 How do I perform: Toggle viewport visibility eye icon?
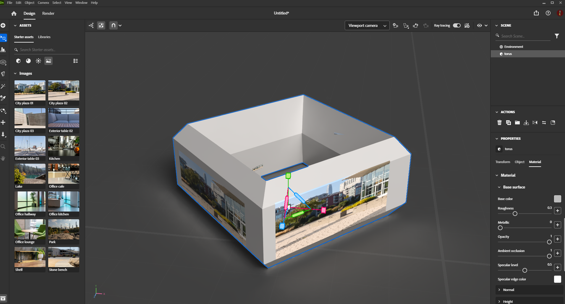[480, 25]
